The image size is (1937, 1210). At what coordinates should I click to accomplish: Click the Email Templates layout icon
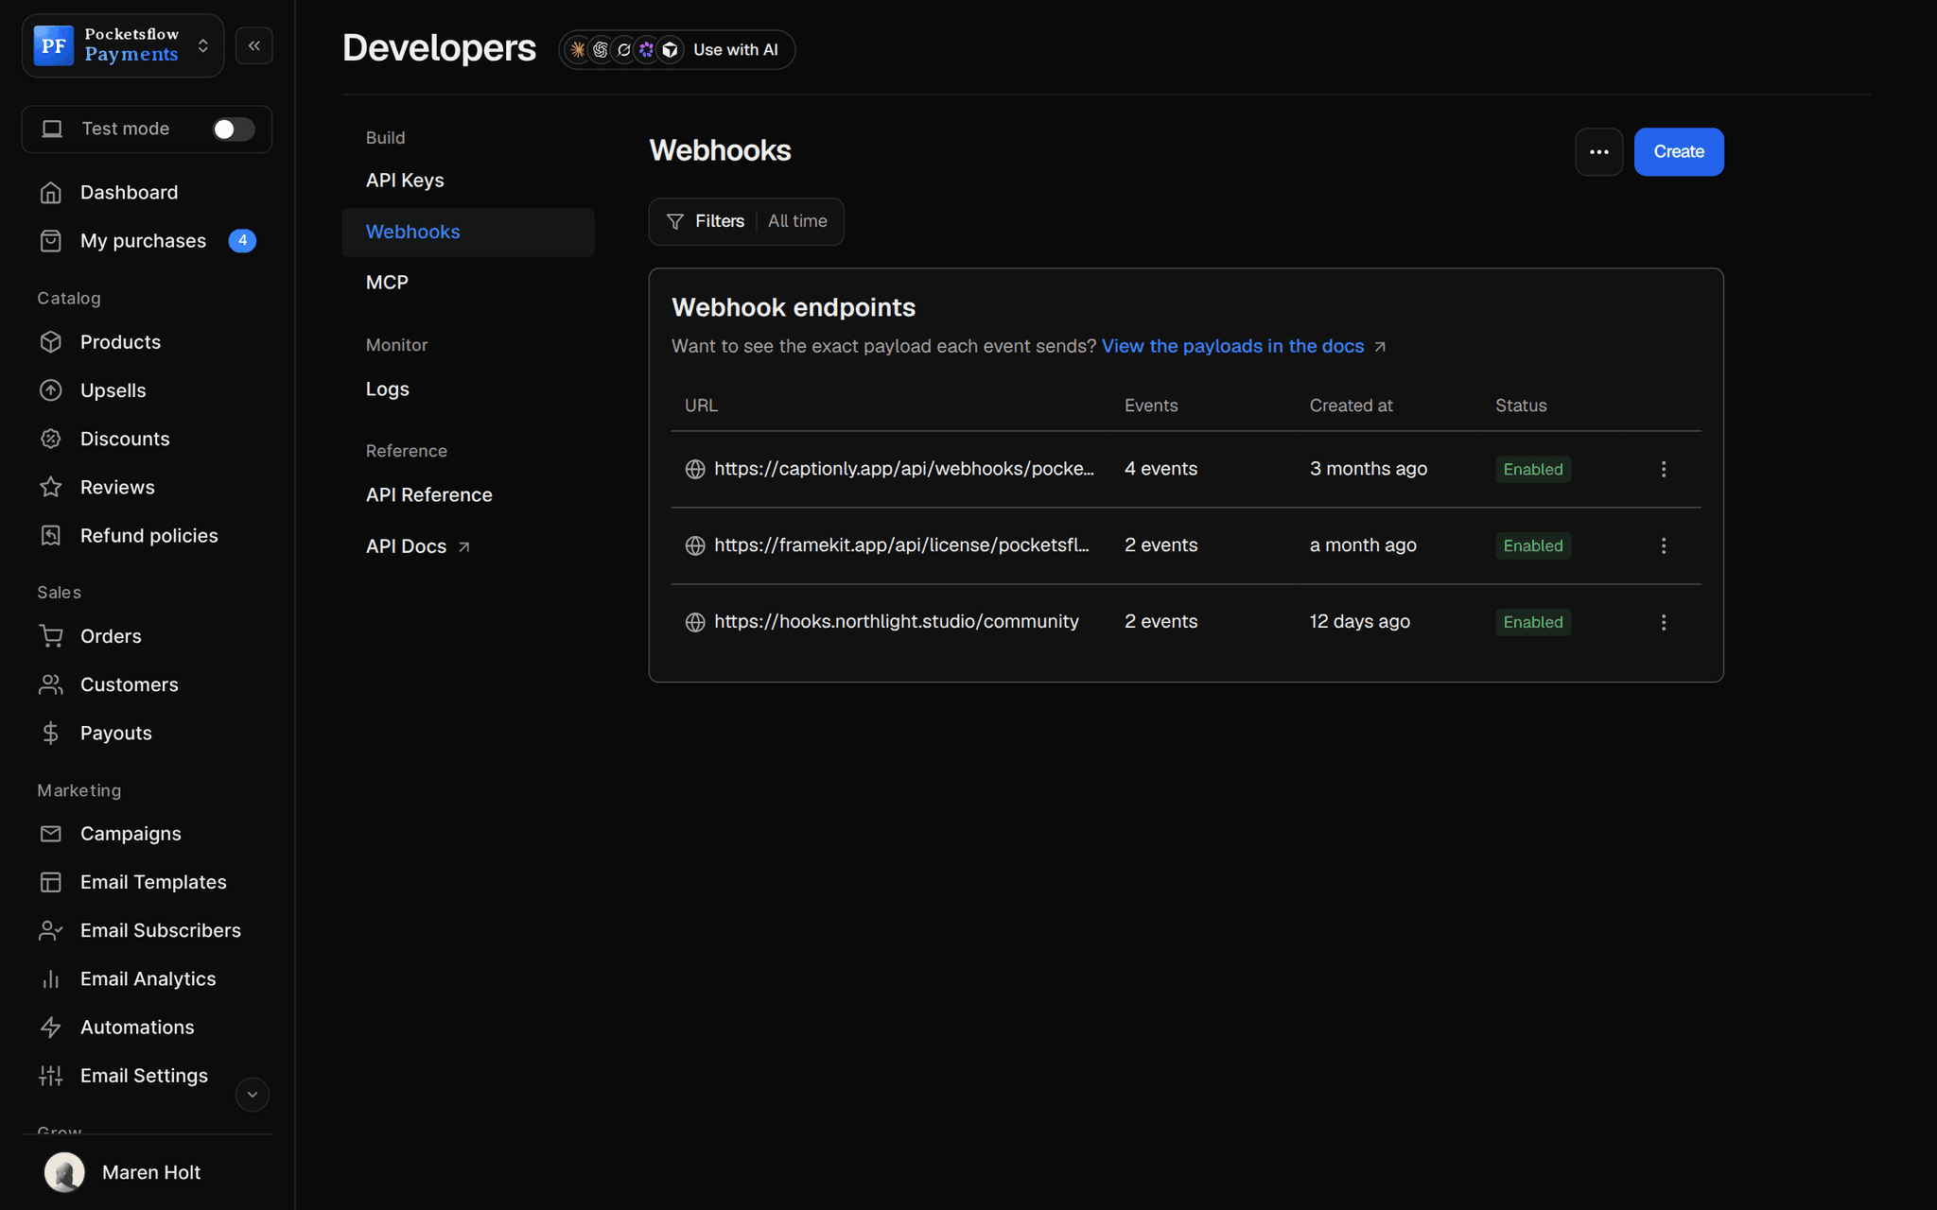(51, 882)
